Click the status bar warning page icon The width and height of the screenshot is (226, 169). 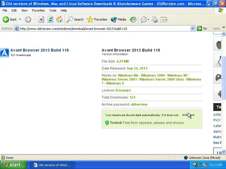[x=3, y=157]
